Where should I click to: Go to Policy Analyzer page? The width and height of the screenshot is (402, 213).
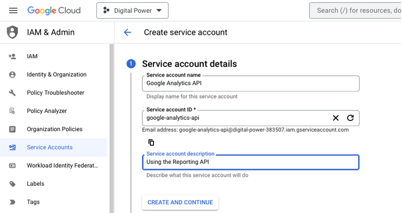click(x=46, y=111)
